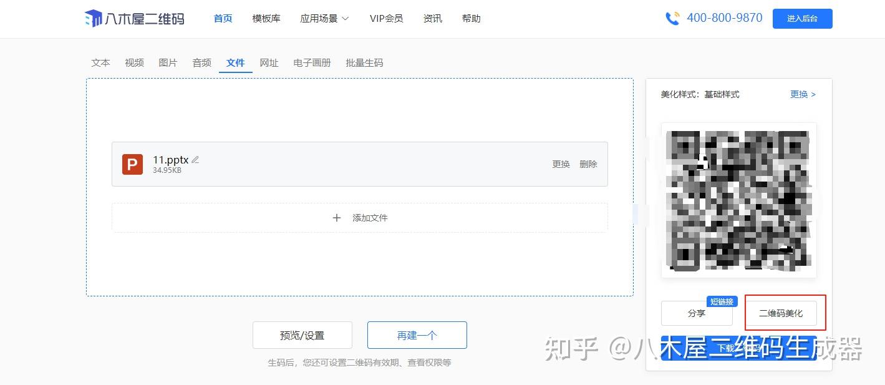Viewport: 885px width, 385px height.
Task: Open the 模板库 menu item
Action: click(266, 19)
